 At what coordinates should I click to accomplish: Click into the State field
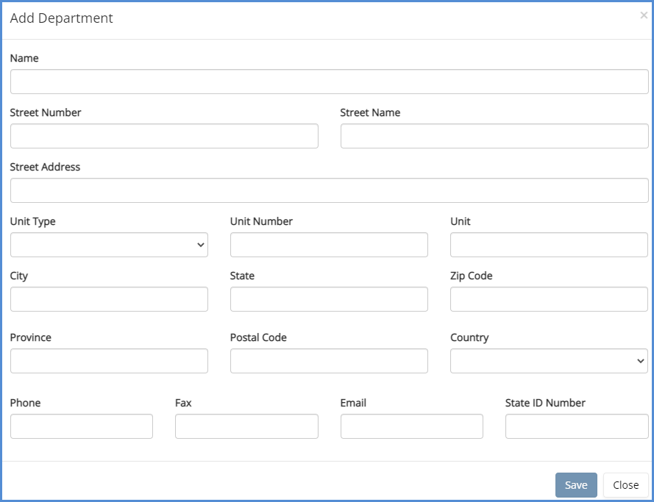coord(329,299)
